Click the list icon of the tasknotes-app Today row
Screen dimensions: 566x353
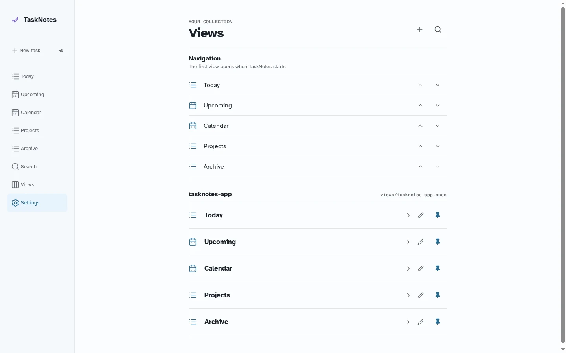[193, 215]
